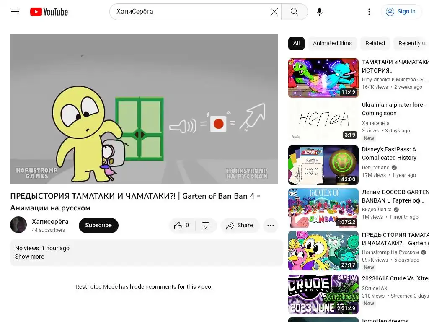
Task: Subscribe to Хаписерёга channel
Action: (x=98, y=225)
